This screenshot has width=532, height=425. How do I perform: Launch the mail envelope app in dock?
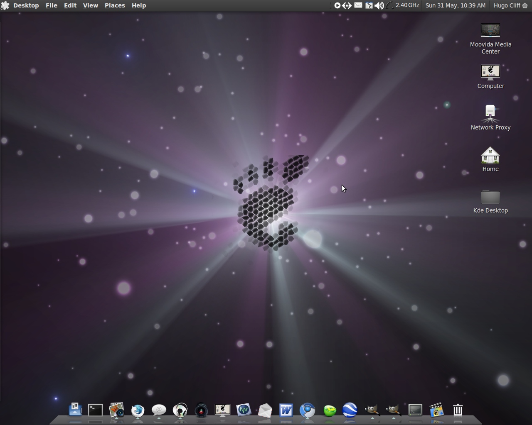[265, 410]
